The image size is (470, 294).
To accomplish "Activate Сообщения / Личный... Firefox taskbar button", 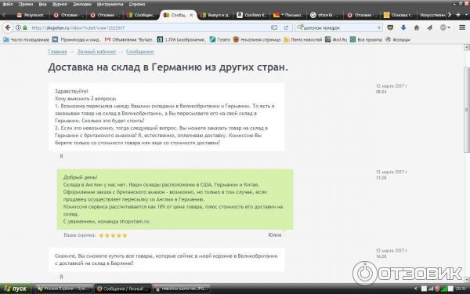I will (x=123, y=289).
